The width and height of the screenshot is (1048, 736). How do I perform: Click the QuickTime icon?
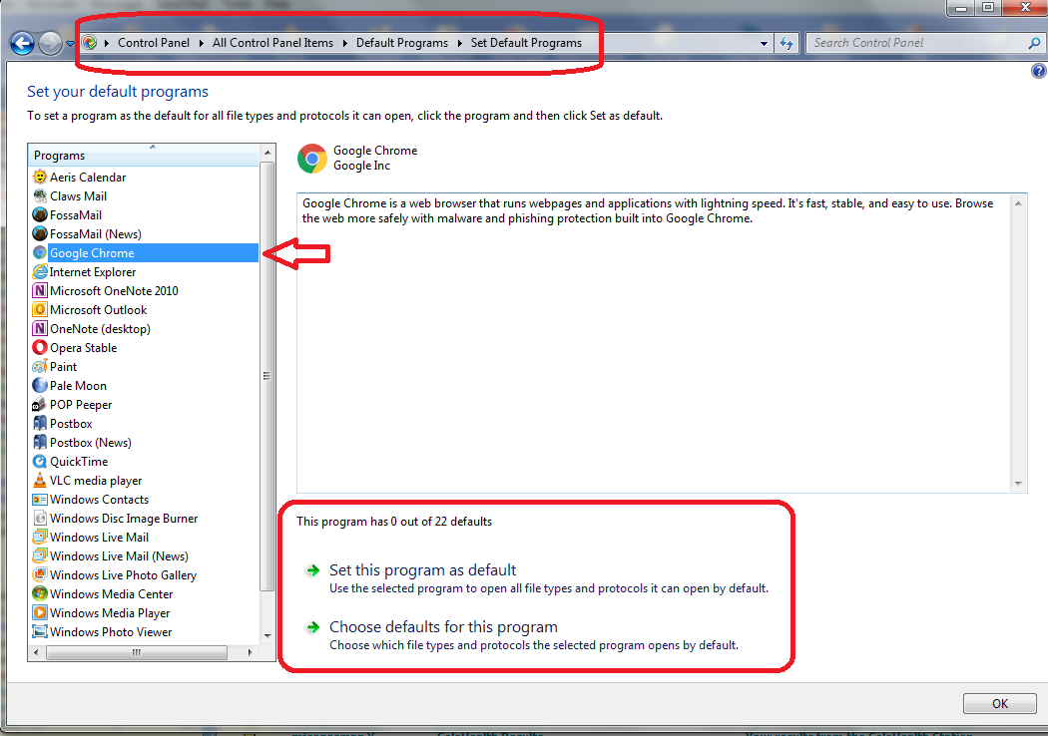coord(40,461)
